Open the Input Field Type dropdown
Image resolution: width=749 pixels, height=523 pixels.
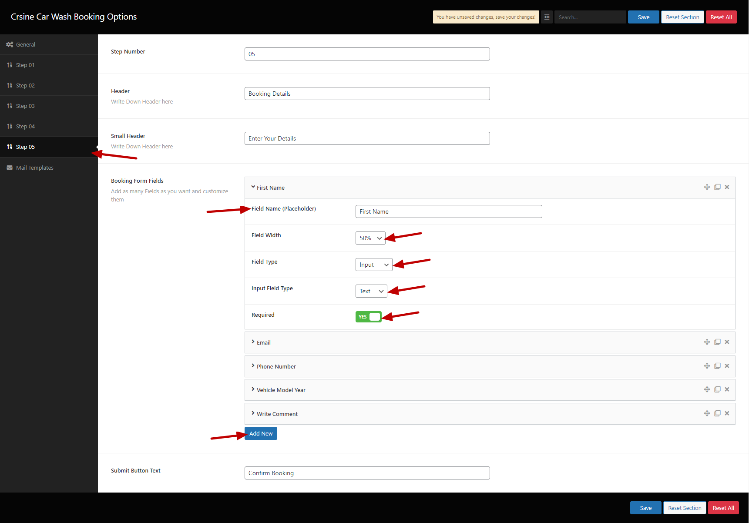(x=371, y=291)
